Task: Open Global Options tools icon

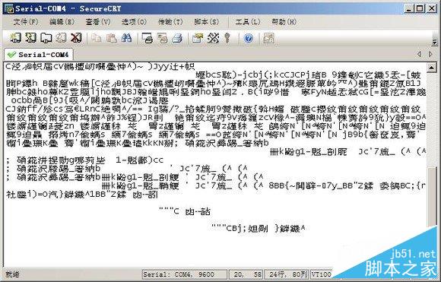Action: tap(213, 38)
